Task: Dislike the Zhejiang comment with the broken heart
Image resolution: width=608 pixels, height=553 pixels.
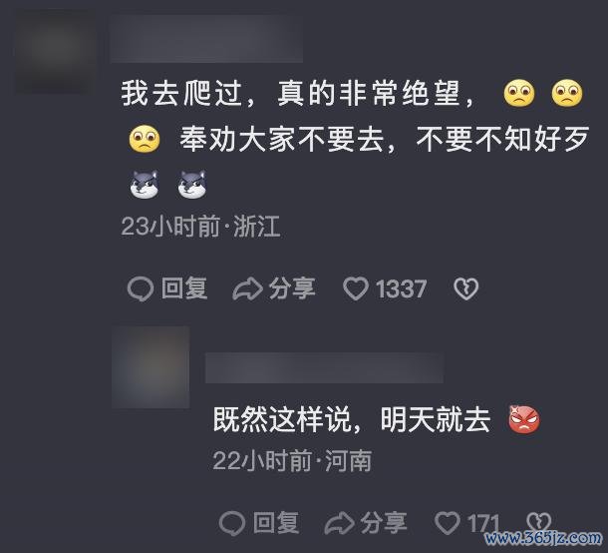Action: click(x=465, y=288)
